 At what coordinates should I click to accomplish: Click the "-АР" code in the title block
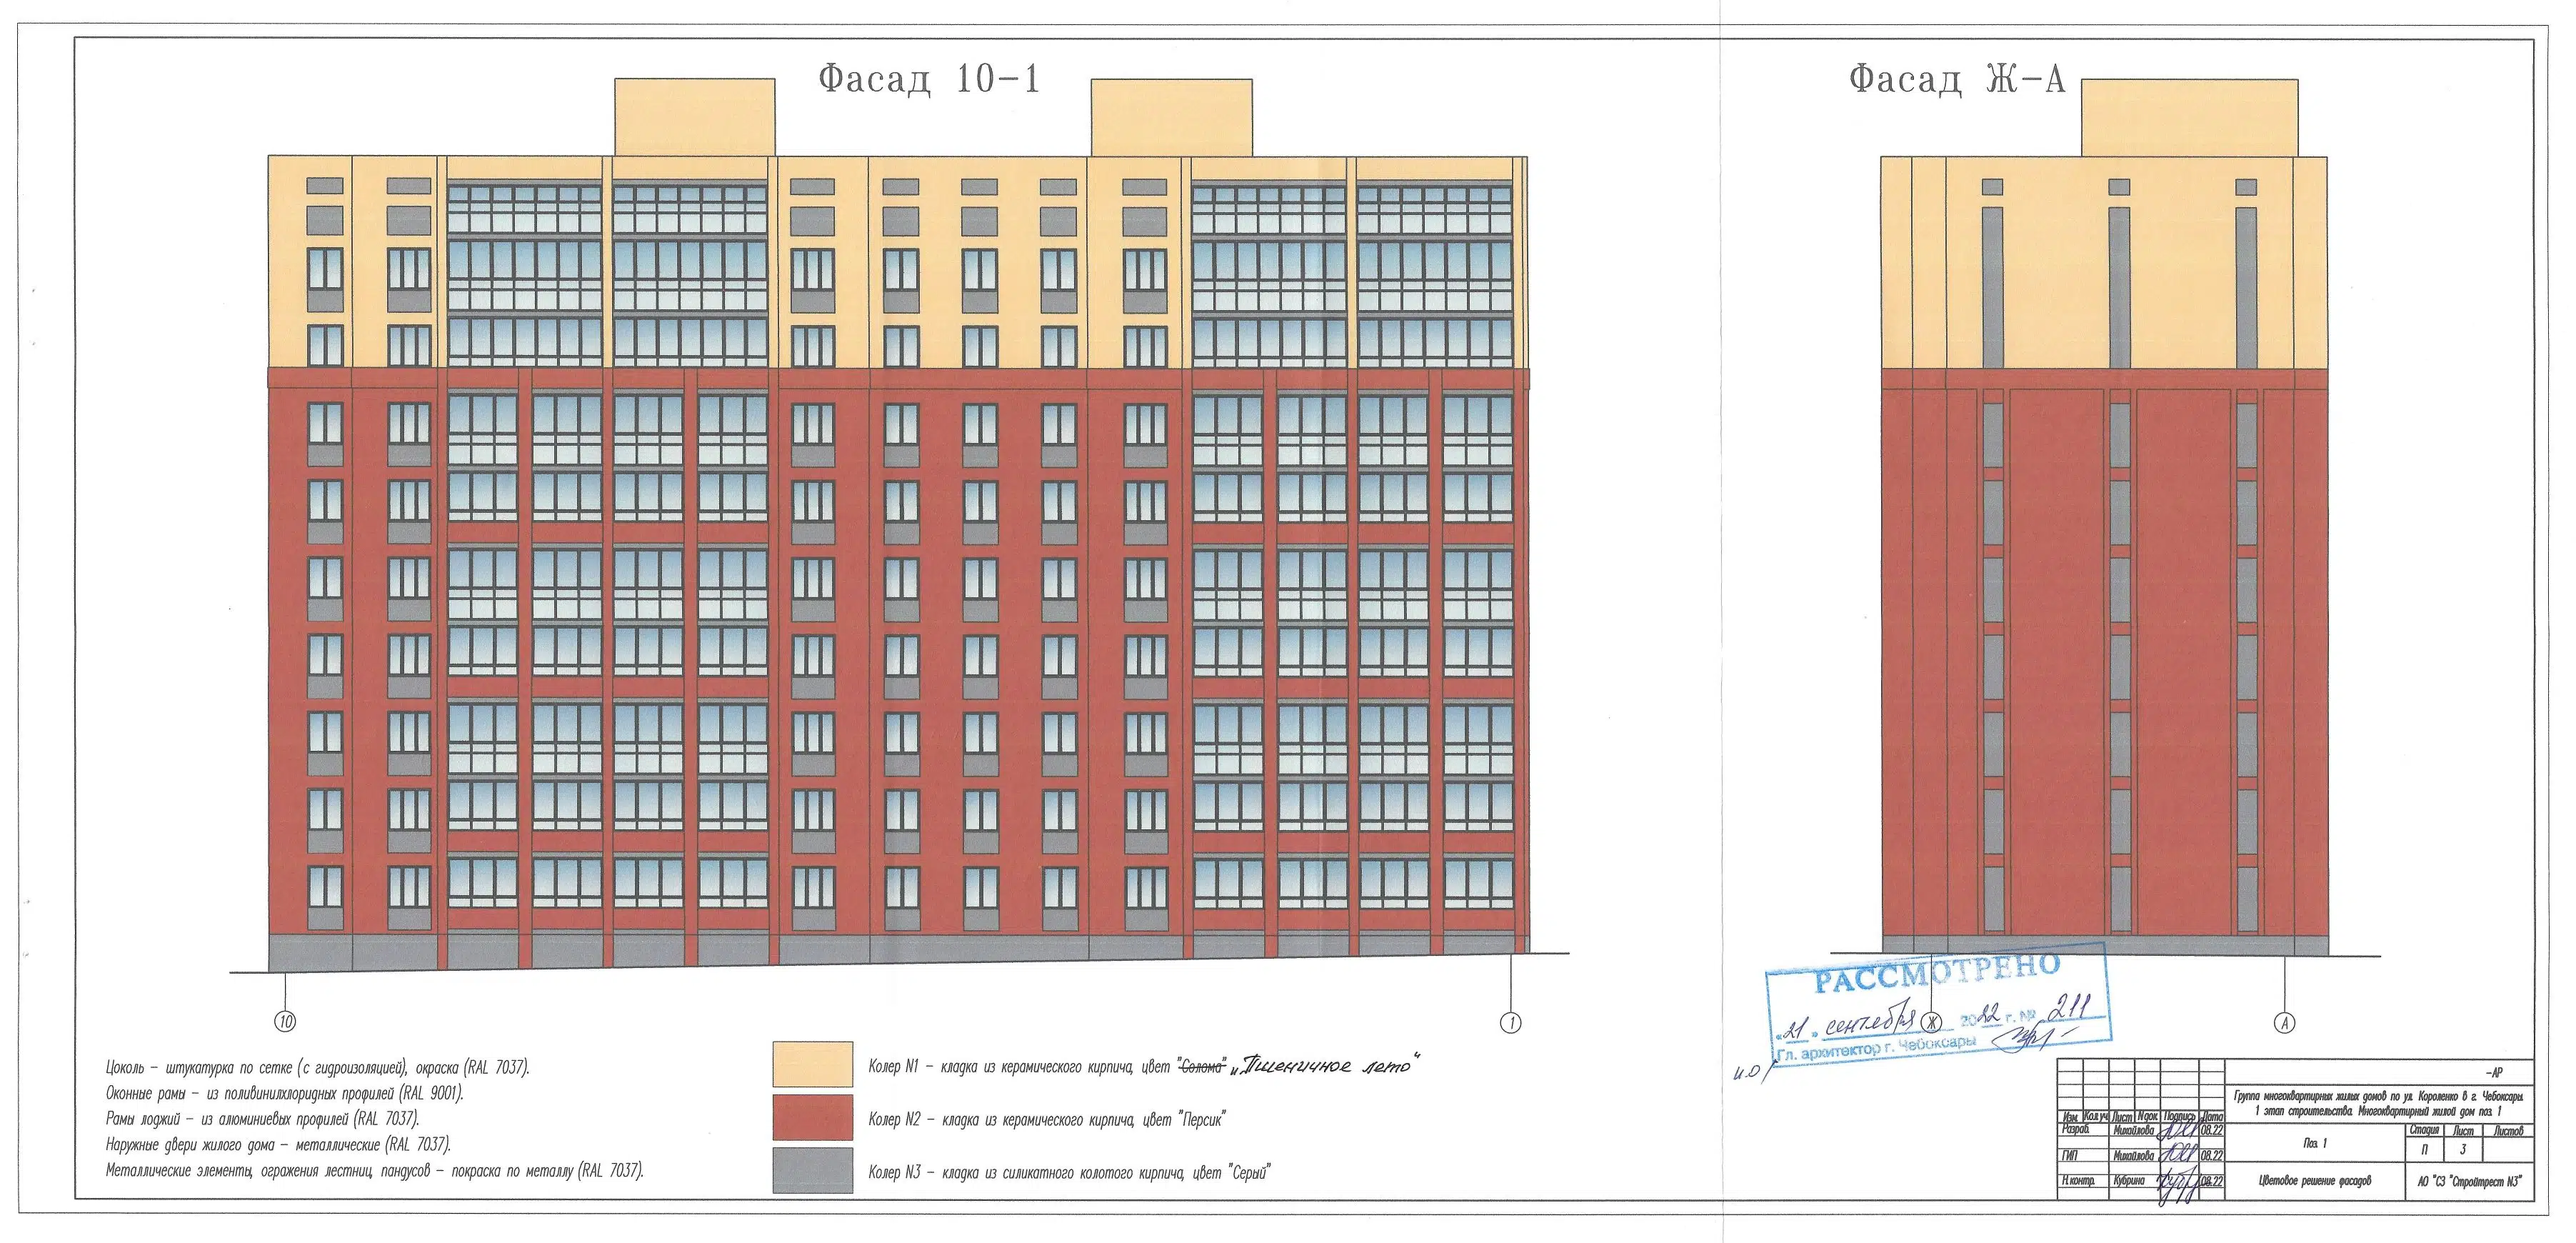(x=2494, y=1073)
